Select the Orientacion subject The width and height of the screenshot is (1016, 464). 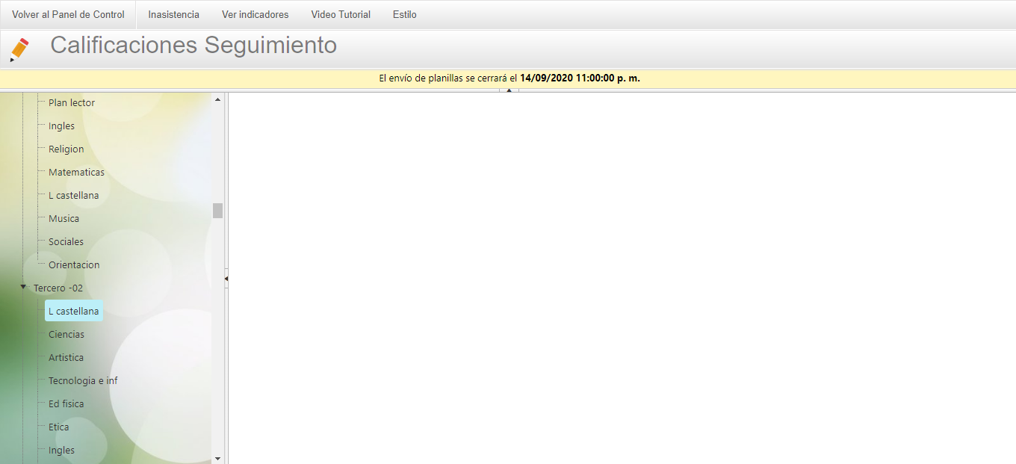coord(74,265)
